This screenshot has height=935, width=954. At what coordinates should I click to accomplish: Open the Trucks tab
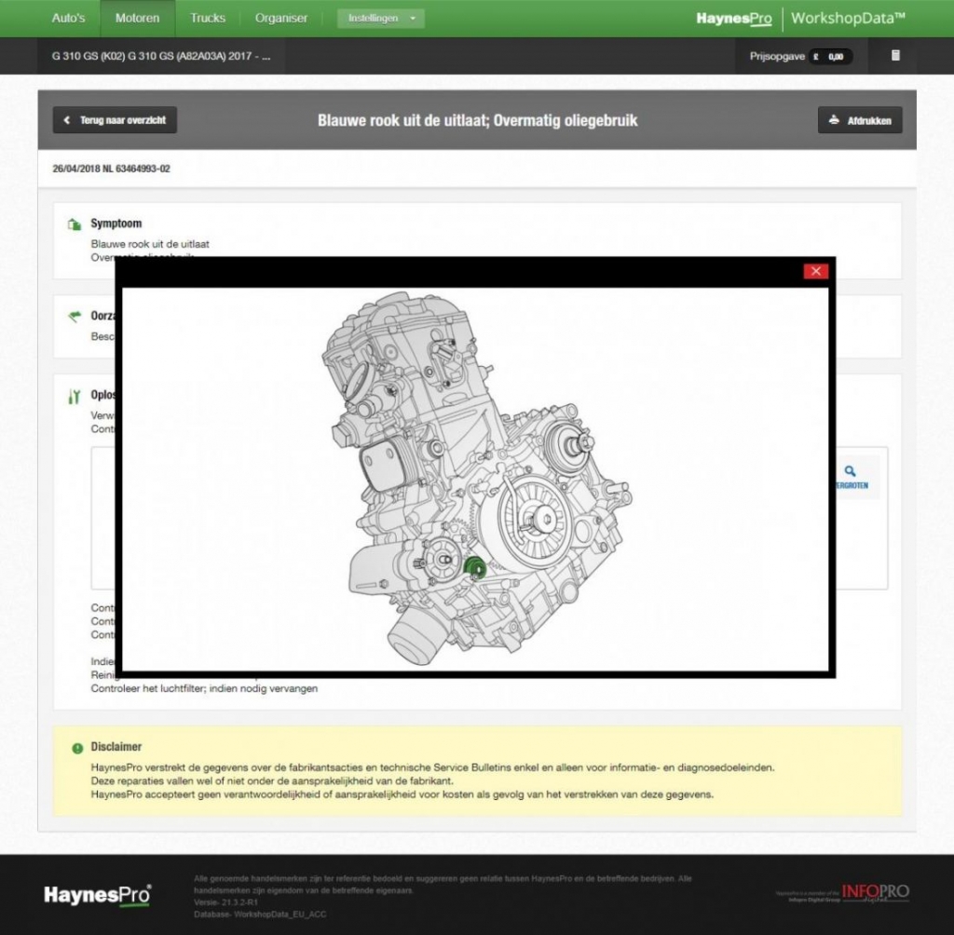point(208,19)
